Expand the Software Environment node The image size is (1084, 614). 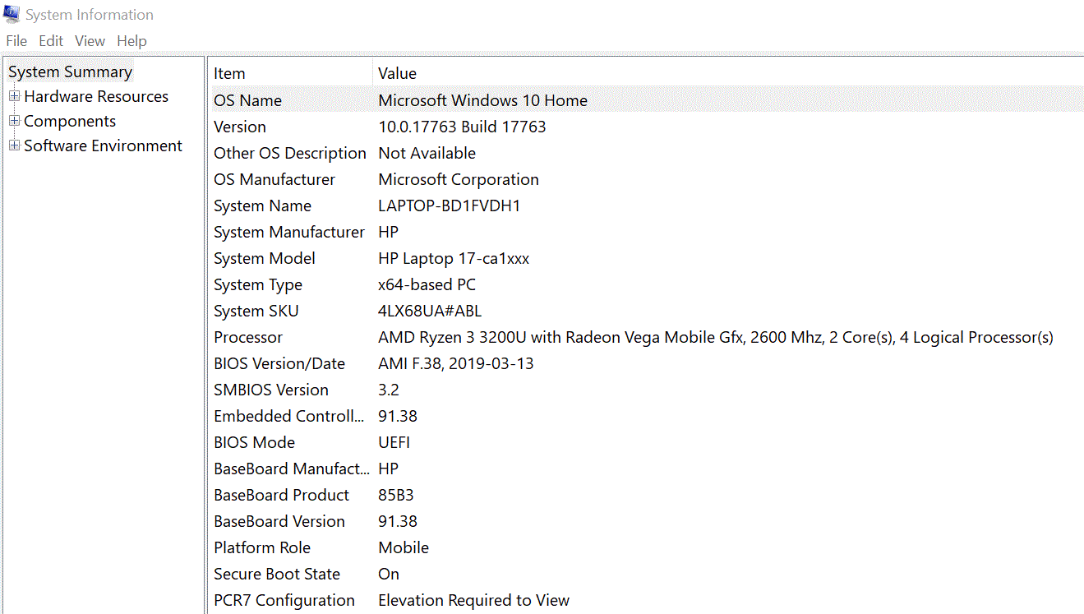(14, 145)
